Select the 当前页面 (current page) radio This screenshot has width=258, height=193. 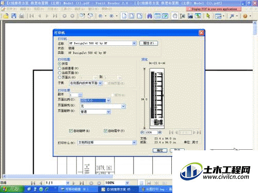pos(60,73)
